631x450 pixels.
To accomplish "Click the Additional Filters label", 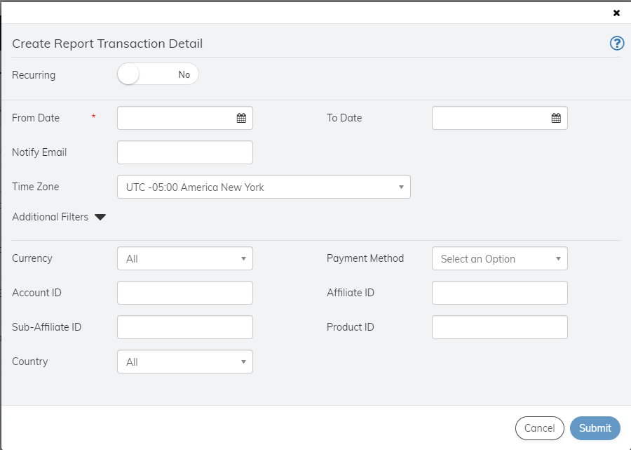I will pyautogui.click(x=50, y=217).
